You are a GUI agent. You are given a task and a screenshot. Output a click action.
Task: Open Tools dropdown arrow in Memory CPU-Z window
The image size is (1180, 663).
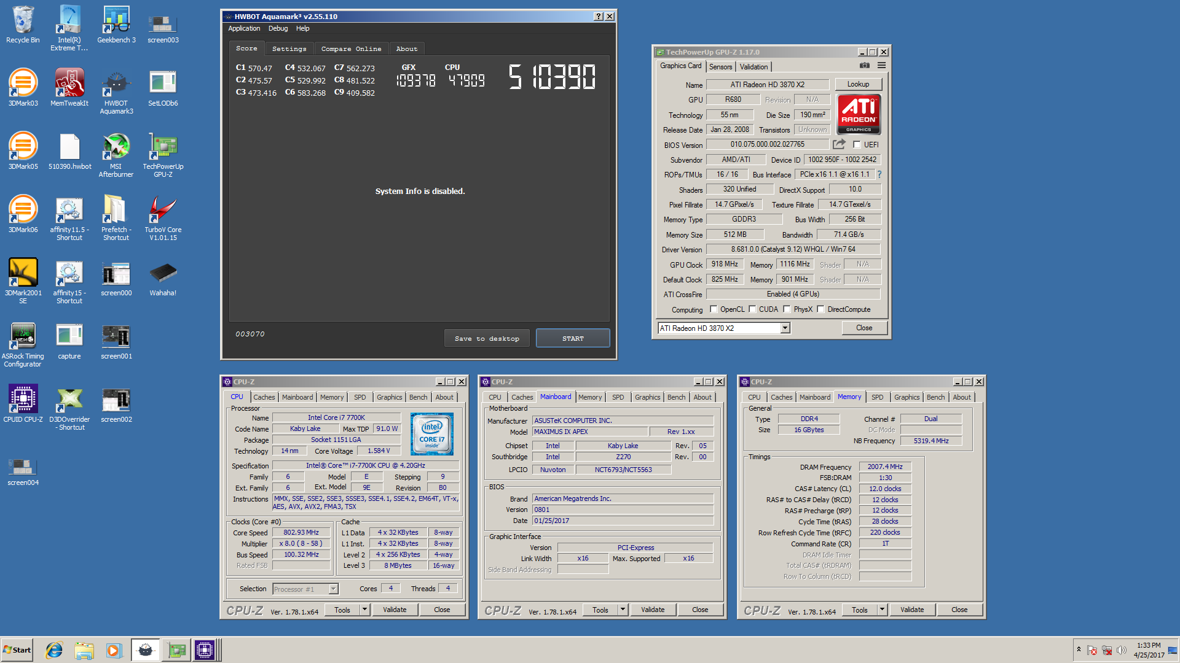tap(882, 610)
